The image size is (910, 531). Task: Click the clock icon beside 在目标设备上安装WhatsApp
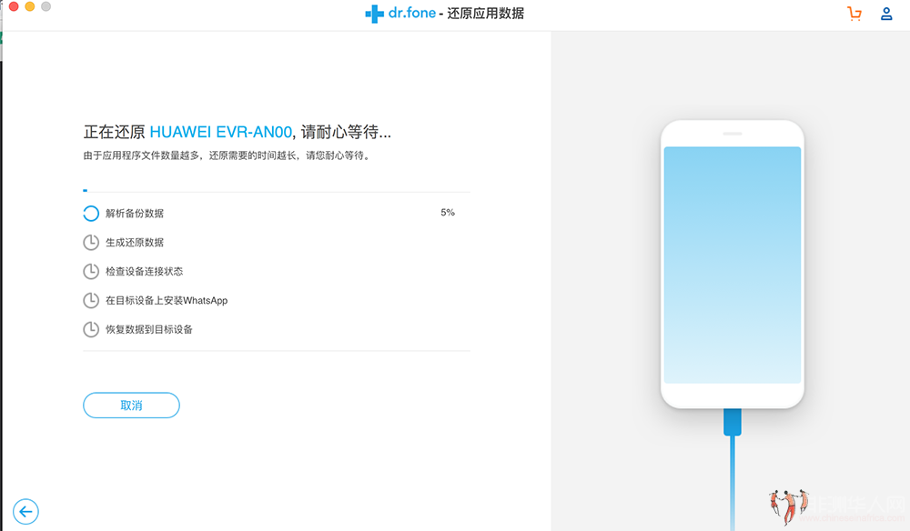point(91,300)
